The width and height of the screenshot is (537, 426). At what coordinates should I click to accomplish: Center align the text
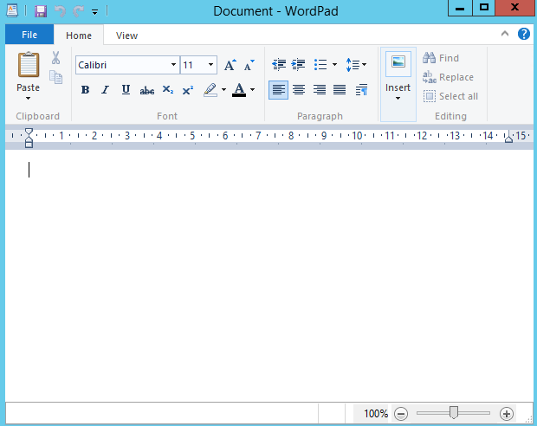tap(299, 90)
